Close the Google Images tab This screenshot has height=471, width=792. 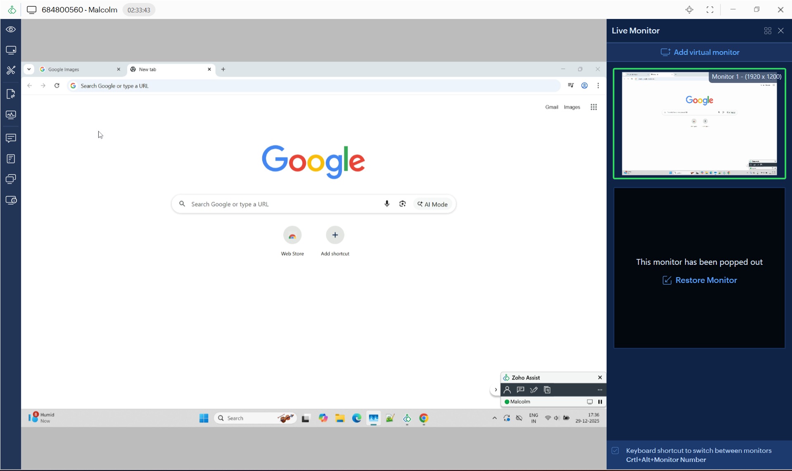pyautogui.click(x=119, y=69)
